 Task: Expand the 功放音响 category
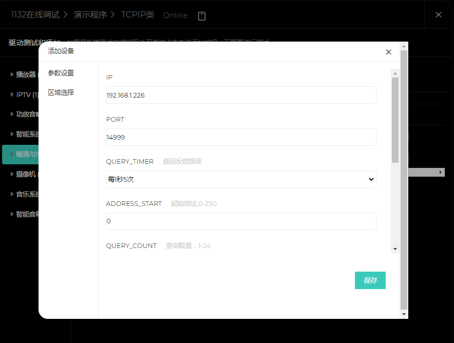[x=12, y=114]
